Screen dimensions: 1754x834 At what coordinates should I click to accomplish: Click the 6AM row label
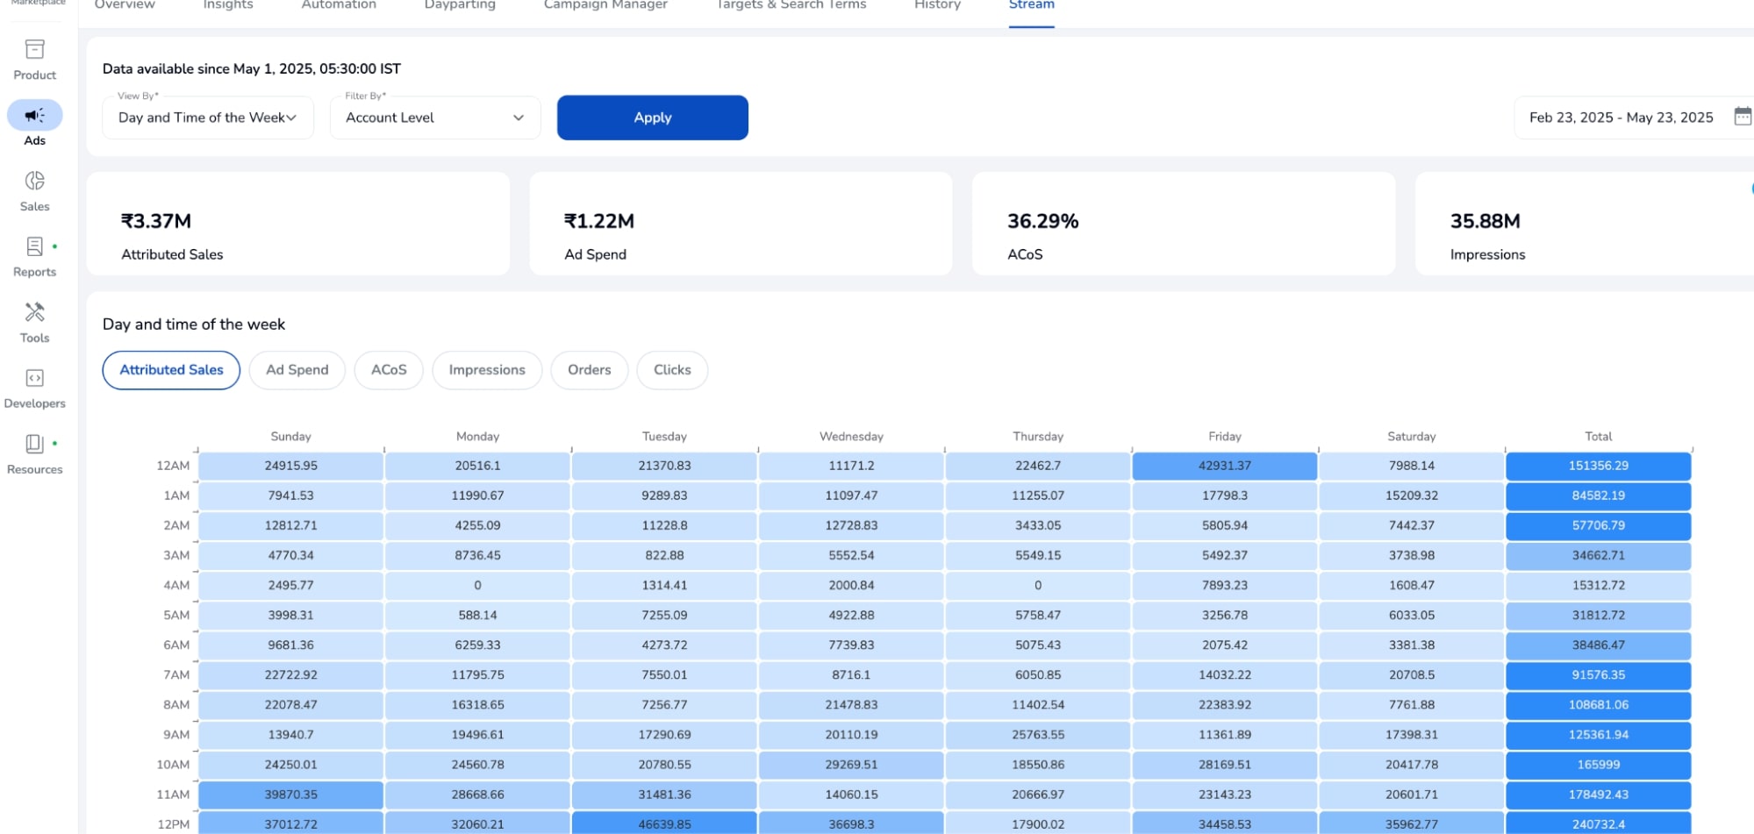176,645
